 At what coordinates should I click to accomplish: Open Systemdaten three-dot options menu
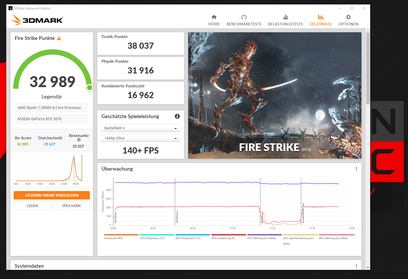(356, 266)
